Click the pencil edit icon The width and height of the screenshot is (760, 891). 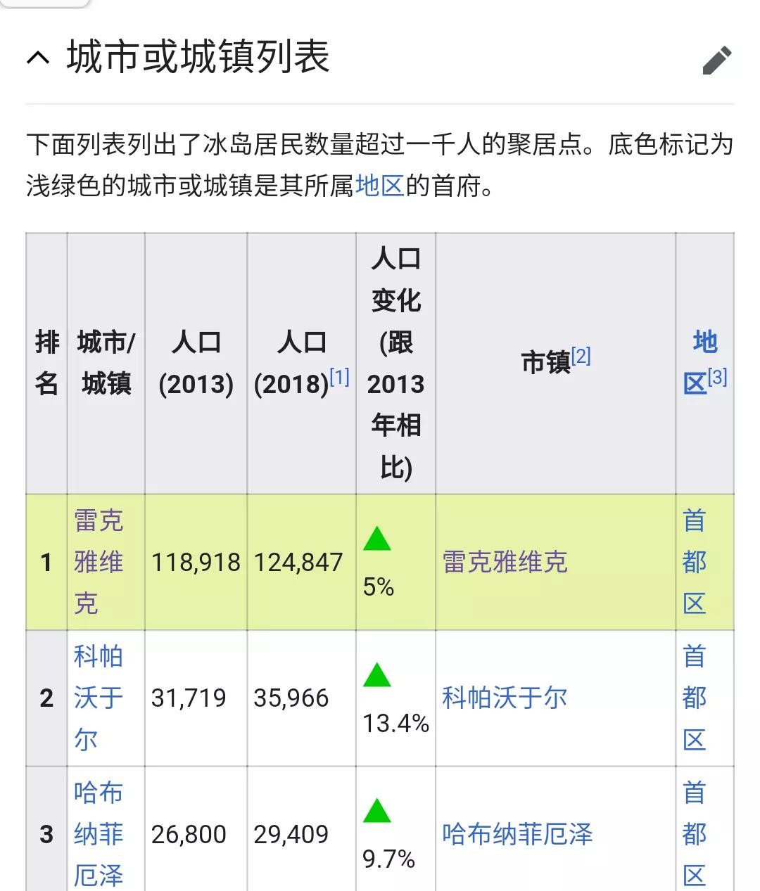coord(716,60)
